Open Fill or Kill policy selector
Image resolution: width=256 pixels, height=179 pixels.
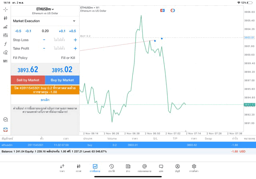point(68,58)
